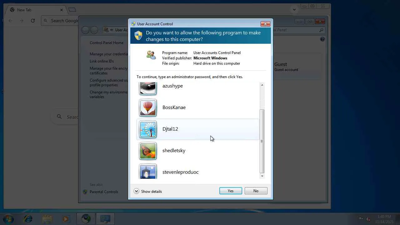This screenshot has width=400, height=225.
Task: Click the Control Panel search magnifier icon
Action: 321,30
